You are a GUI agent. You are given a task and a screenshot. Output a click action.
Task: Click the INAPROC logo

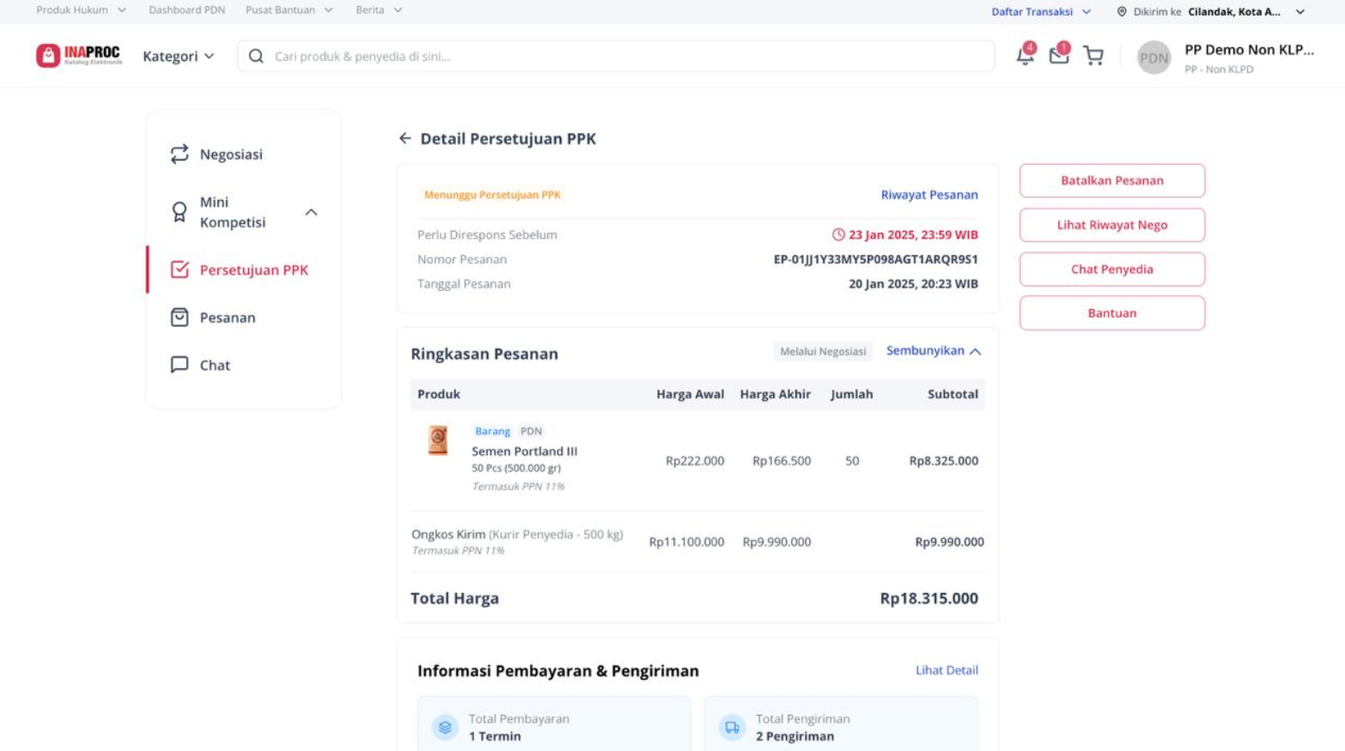click(x=79, y=56)
